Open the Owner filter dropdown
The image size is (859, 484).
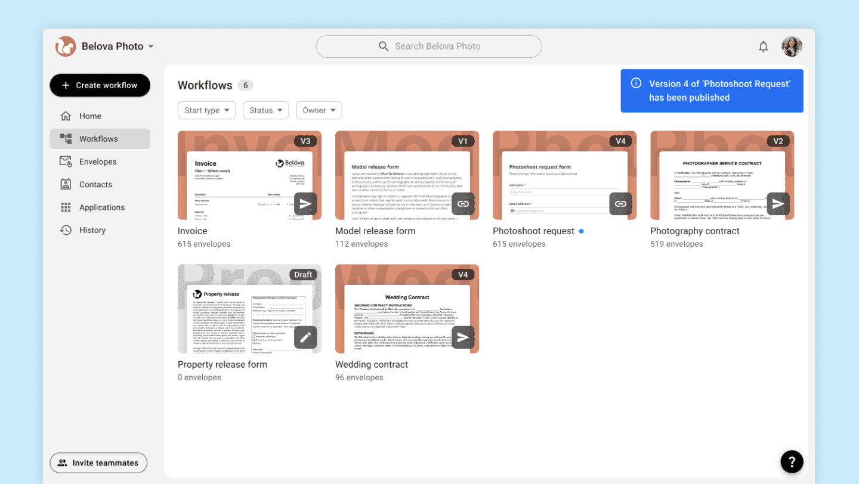tap(319, 110)
